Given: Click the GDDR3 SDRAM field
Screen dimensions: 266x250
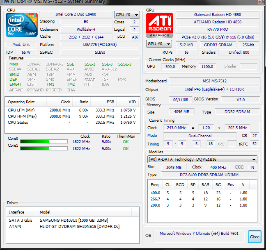Looking at the screenshot, I should tap(218, 45).
